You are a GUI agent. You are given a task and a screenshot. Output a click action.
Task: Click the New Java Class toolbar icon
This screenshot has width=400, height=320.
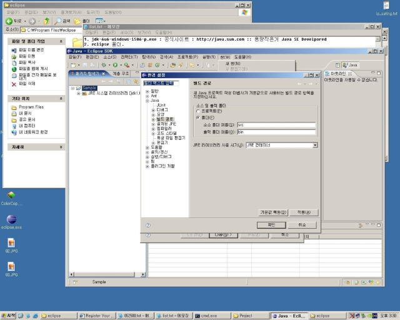pos(157,66)
